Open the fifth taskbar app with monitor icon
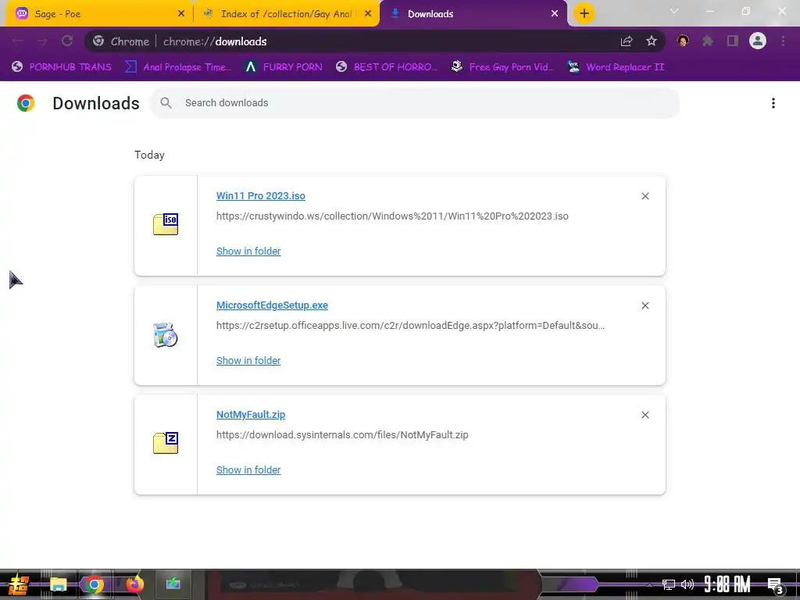 point(173,584)
